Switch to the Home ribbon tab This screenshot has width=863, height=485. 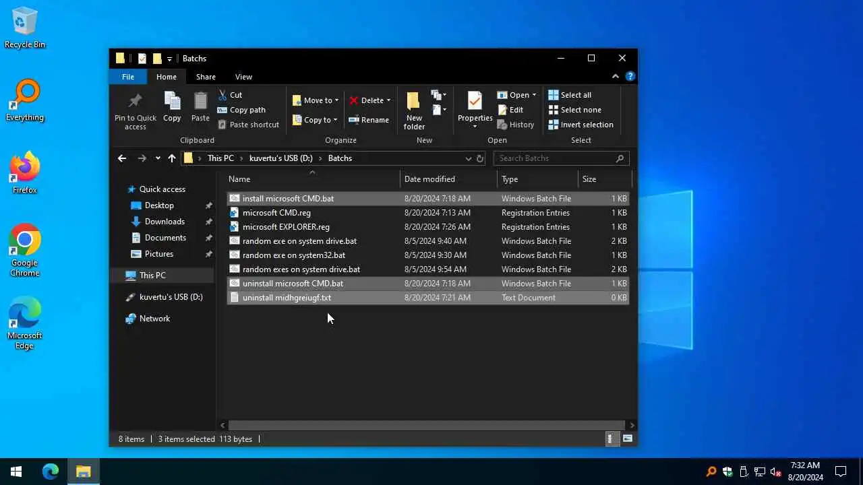pyautogui.click(x=167, y=77)
